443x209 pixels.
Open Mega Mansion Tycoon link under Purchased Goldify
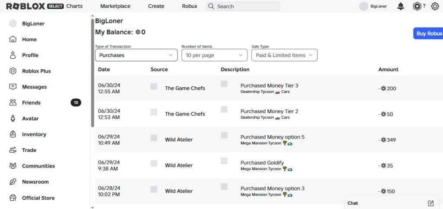coord(266,169)
